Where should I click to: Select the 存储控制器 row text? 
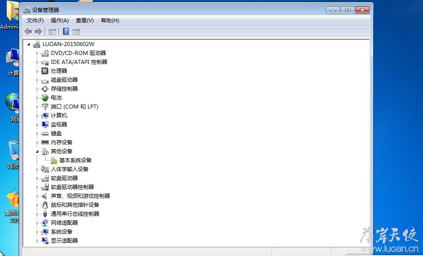click(x=64, y=89)
